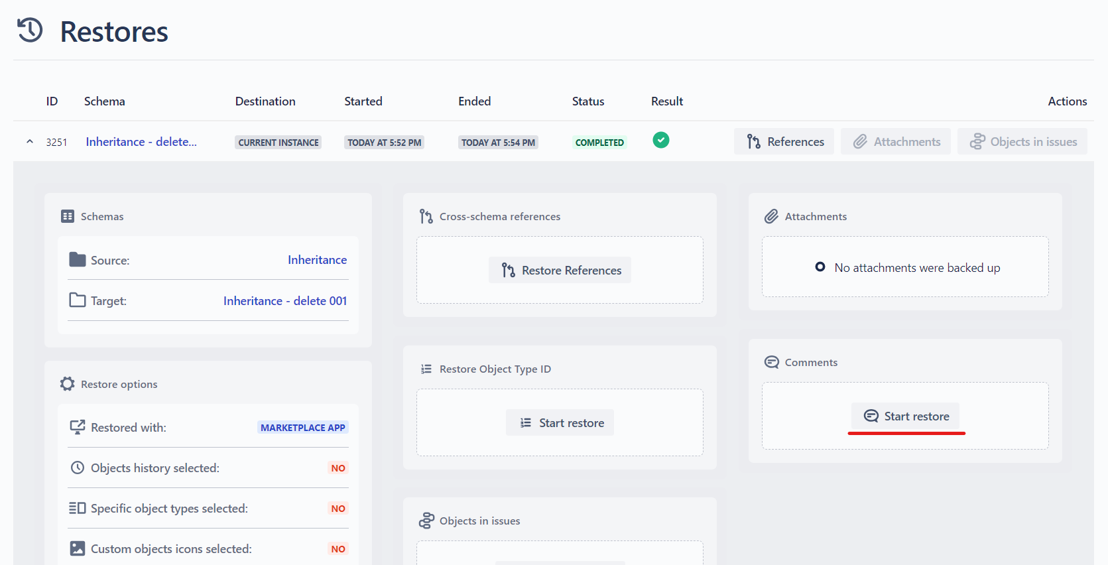Click the Source filled folder icon

[78, 259]
